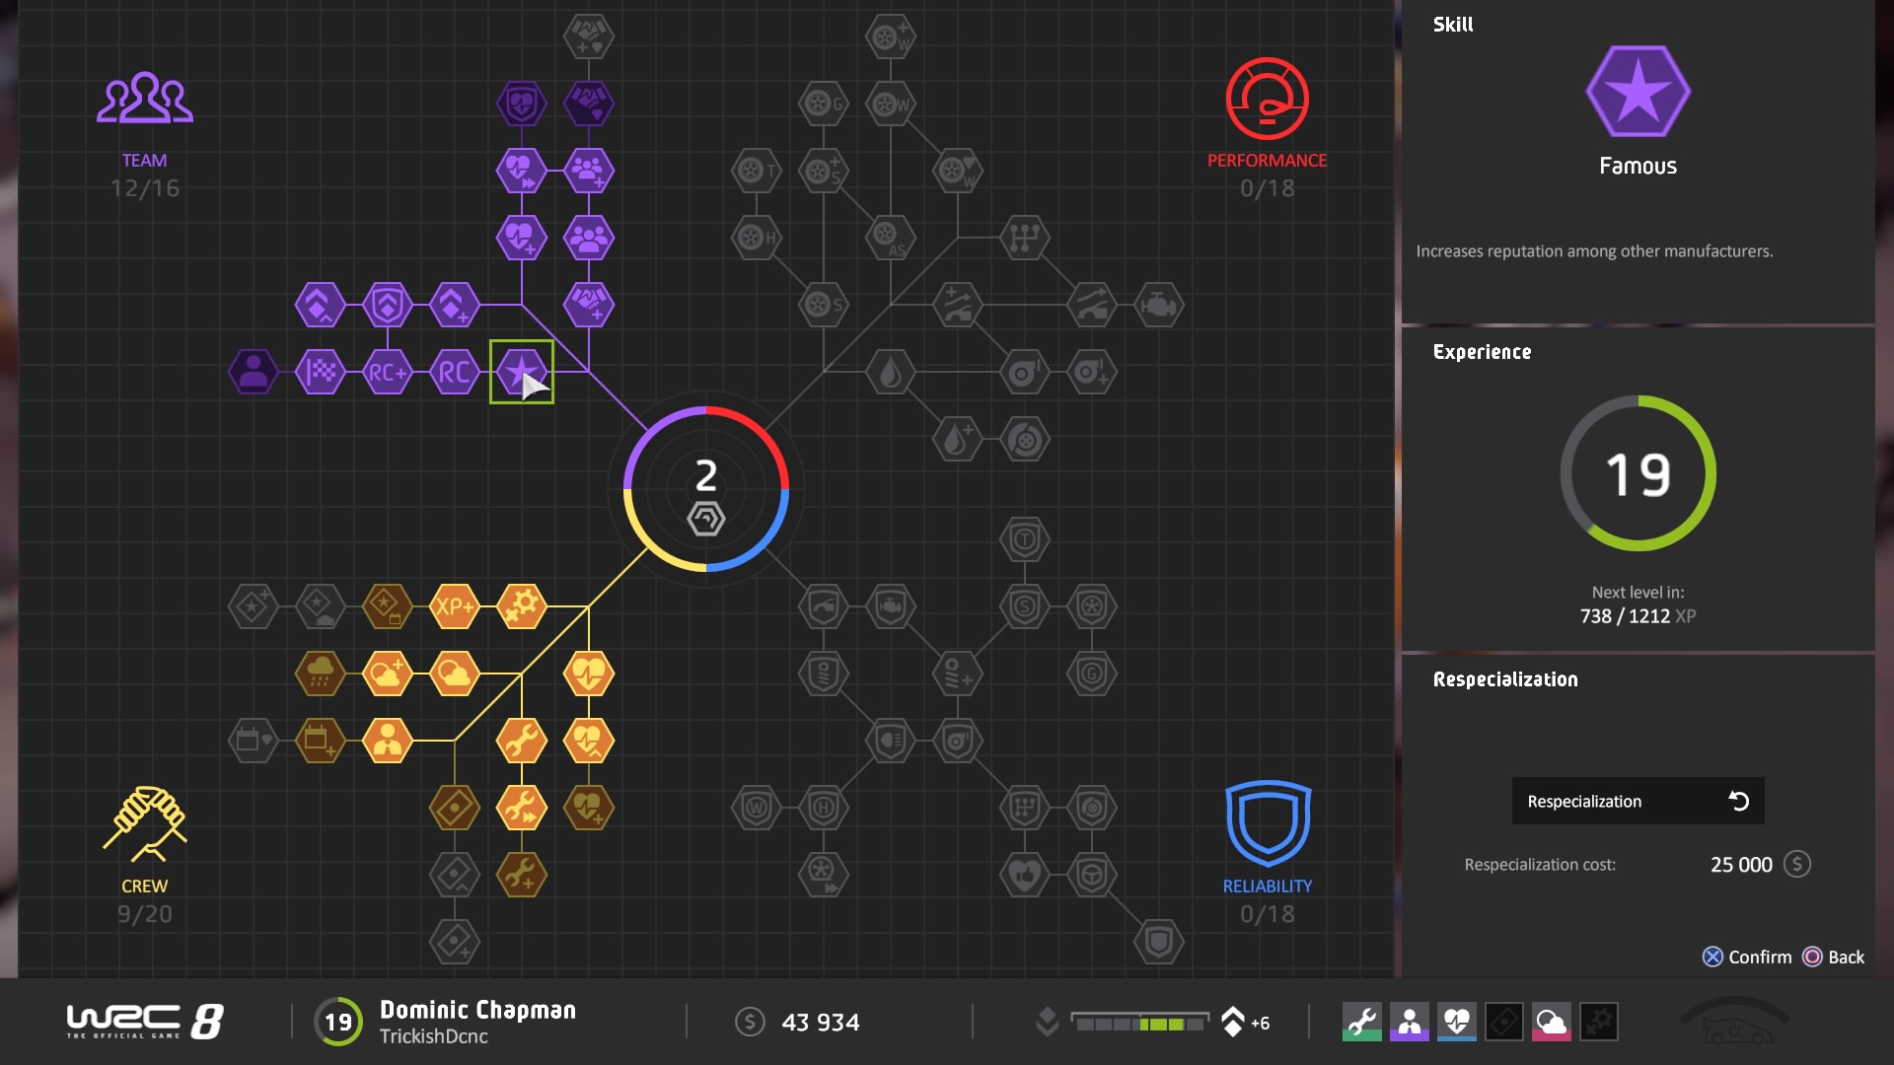1894x1065 pixels.
Task: Select the locked tire G skill node
Action: [x=823, y=104]
